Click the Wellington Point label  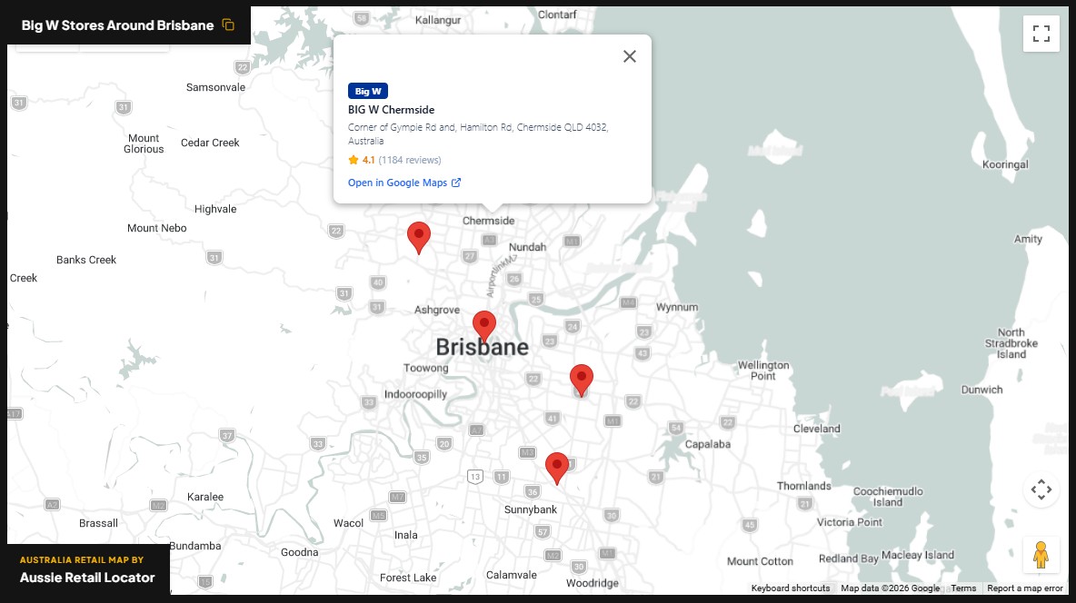[763, 371]
